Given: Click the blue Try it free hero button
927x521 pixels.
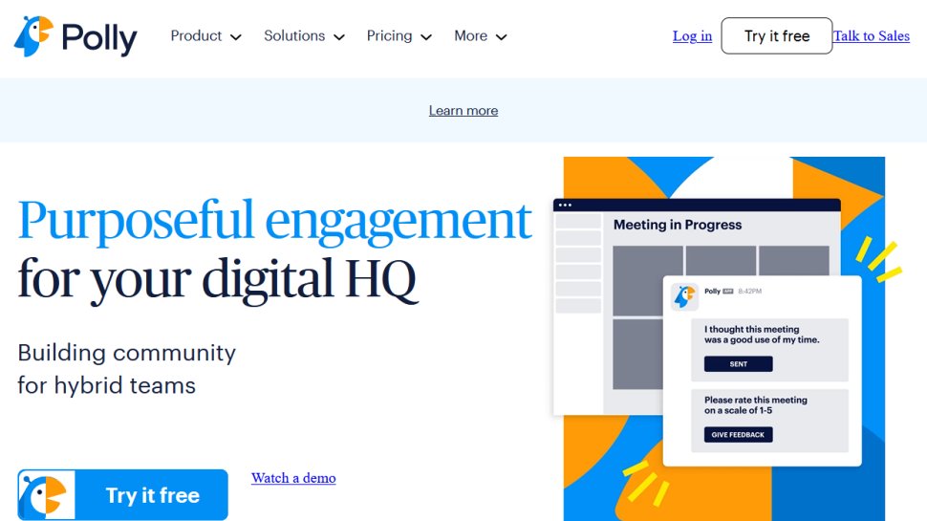Looking at the screenshot, I should tap(123, 495).
